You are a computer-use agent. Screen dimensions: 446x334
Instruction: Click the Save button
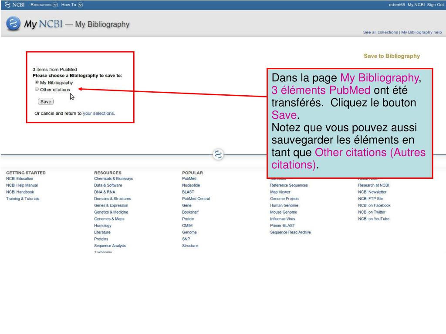[x=45, y=102]
